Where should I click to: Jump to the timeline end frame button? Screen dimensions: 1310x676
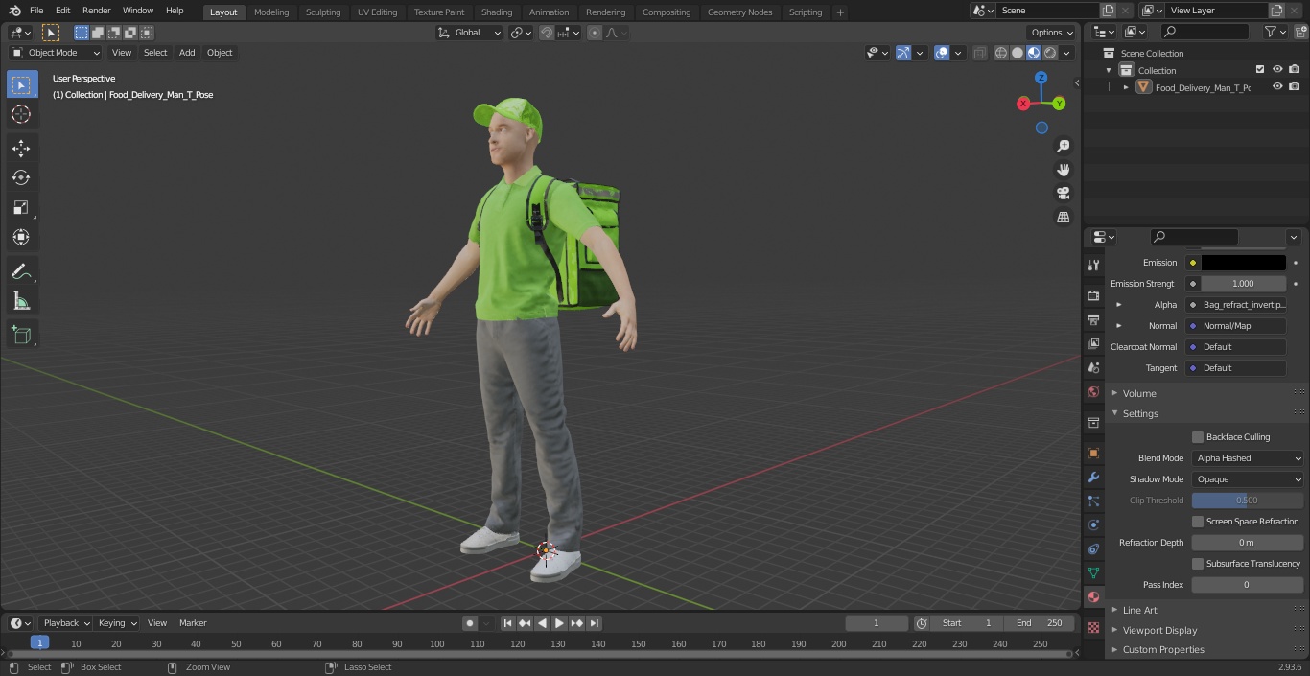[x=595, y=623]
